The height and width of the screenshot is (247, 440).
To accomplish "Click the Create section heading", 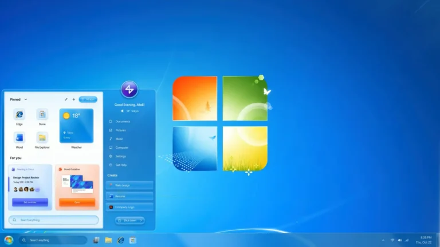I will pyautogui.click(x=112, y=176).
